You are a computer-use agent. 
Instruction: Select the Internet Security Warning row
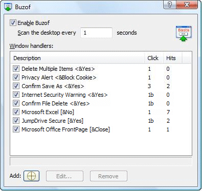101,95
